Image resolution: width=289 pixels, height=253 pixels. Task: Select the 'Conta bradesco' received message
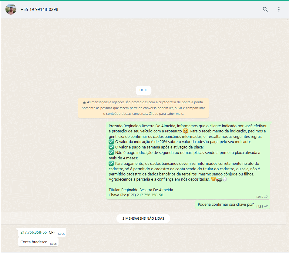pos(34,242)
